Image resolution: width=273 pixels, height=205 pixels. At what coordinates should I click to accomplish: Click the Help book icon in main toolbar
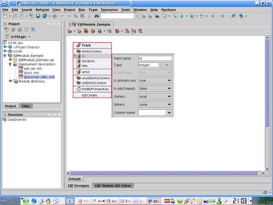[233, 16]
